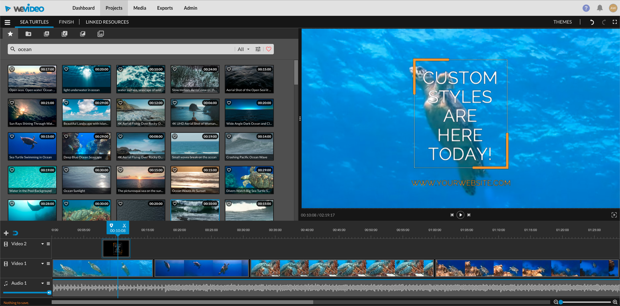Screen dimensions: 620x306
Task: Open the THEMES panel
Action: (562, 22)
